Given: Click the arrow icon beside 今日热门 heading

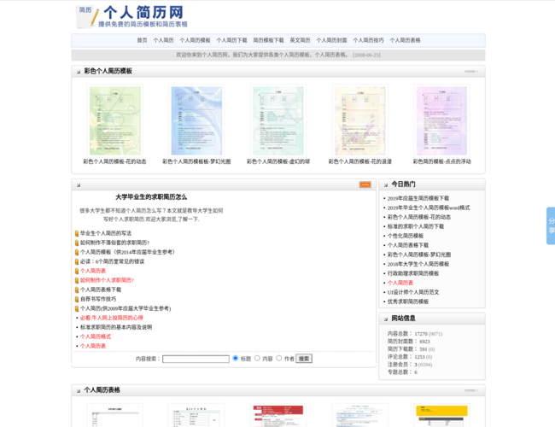Looking at the screenshot, I should click(x=385, y=184).
